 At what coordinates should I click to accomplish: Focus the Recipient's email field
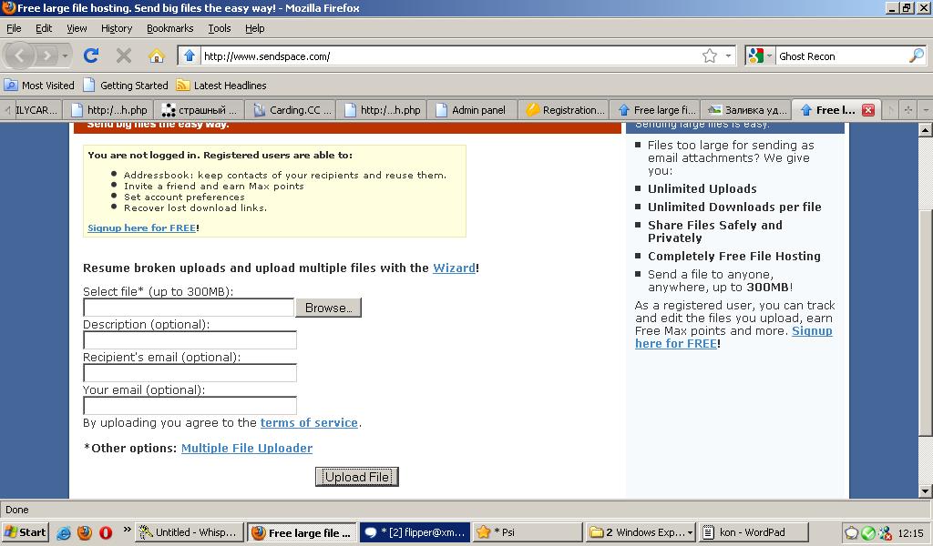click(x=190, y=373)
